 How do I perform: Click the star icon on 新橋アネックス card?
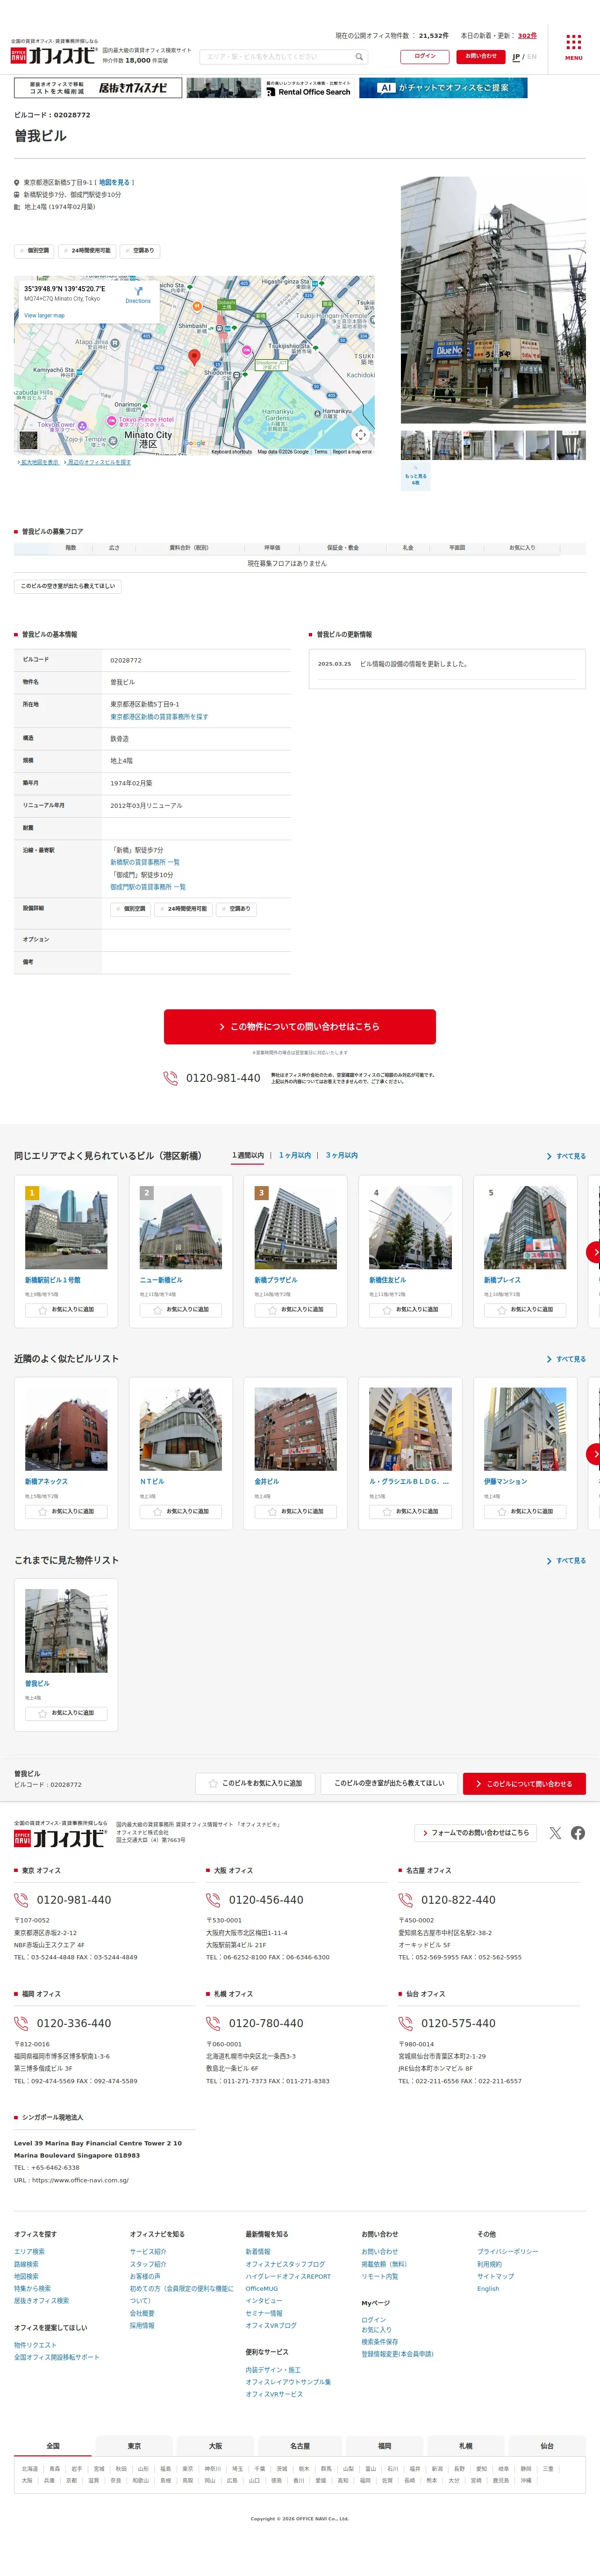43,1511
